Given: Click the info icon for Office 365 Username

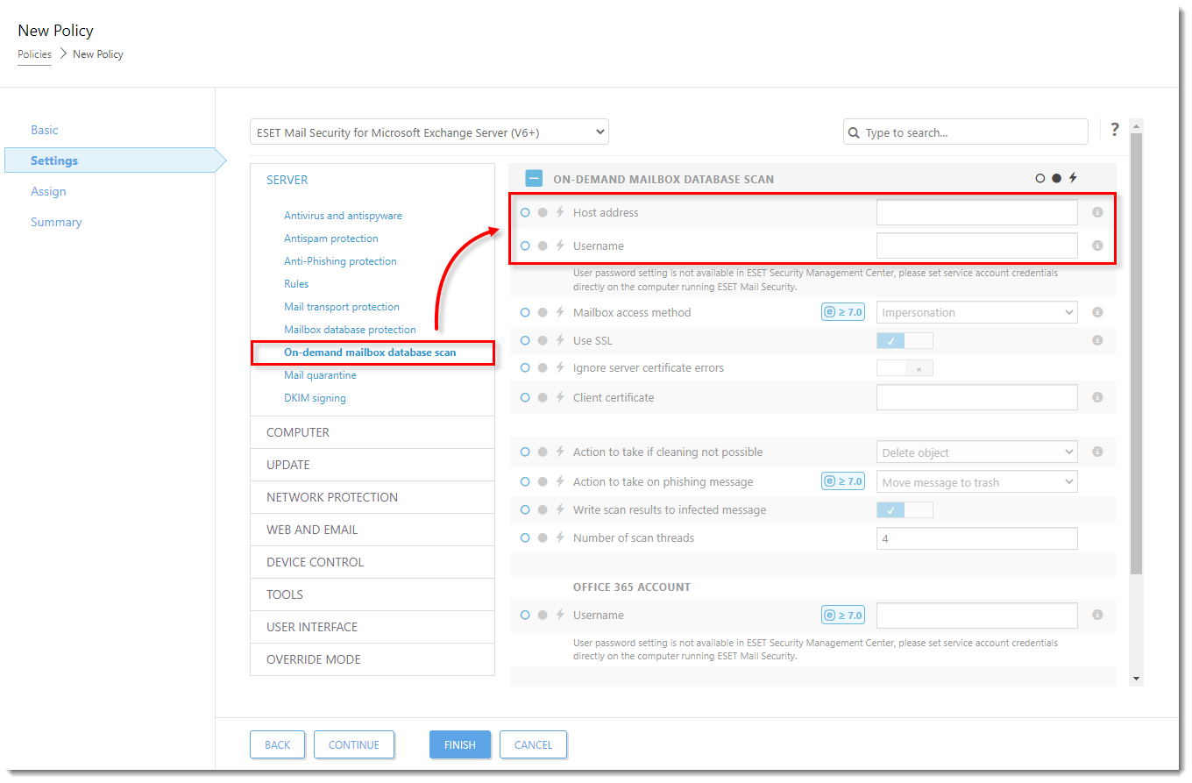Looking at the screenshot, I should [1097, 615].
